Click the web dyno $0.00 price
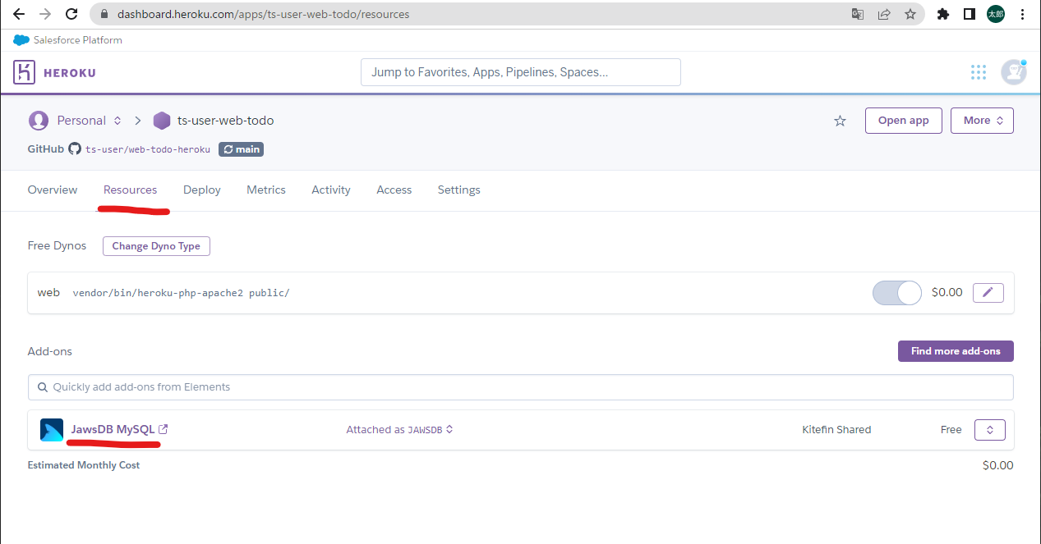Screen dimensions: 1041x544 click(947, 292)
